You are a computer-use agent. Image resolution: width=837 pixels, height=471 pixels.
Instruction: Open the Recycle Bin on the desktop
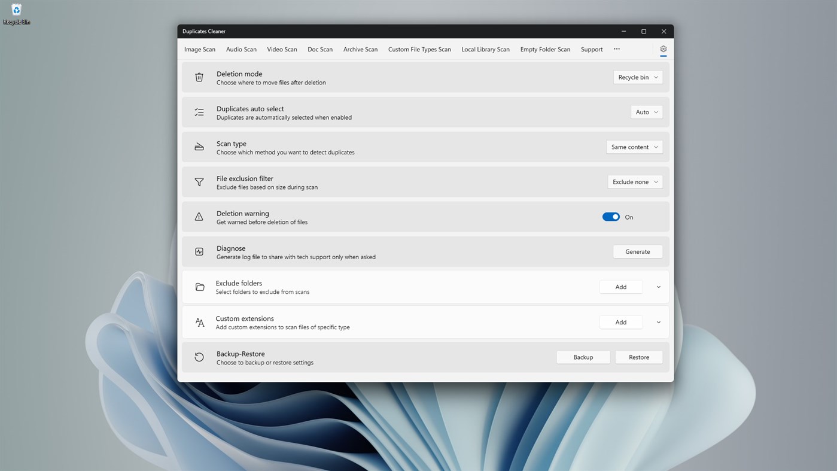16,11
